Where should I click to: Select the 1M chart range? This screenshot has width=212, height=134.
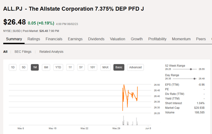point(35,67)
